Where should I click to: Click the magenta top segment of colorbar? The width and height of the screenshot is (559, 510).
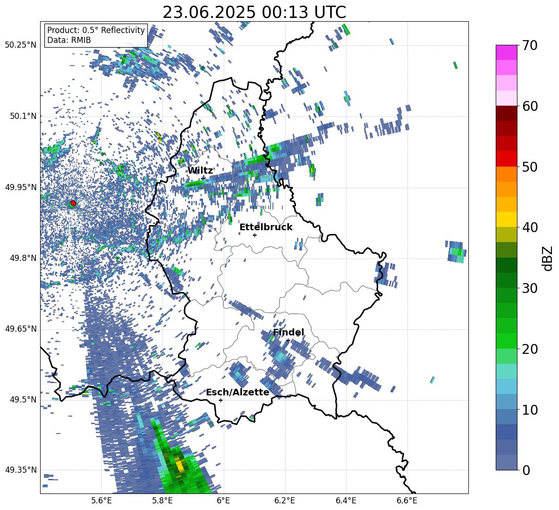[x=506, y=52]
